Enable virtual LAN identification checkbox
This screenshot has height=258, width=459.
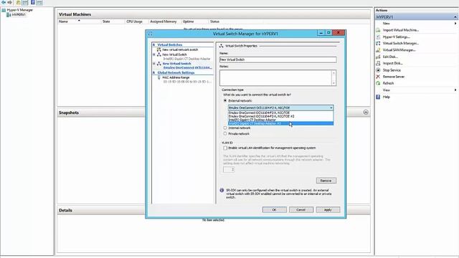pyautogui.click(x=225, y=148)
